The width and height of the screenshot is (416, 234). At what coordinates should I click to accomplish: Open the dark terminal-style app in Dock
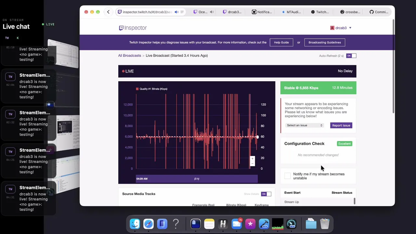click(196, 224)
